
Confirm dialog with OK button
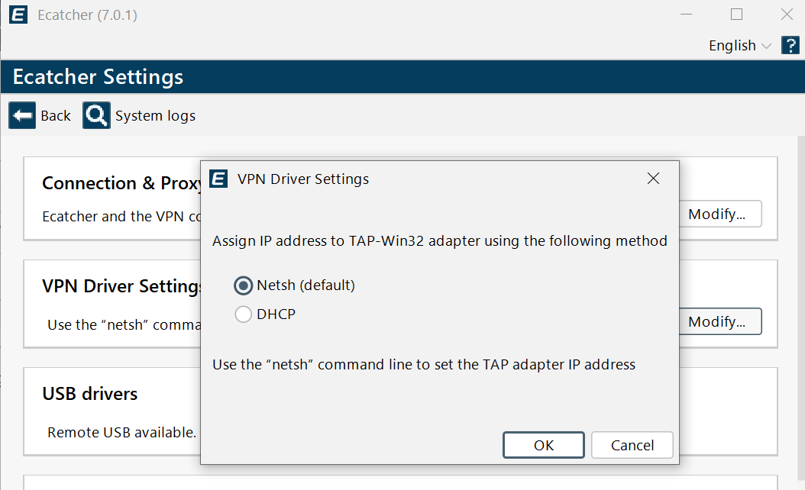(x=544, y=445)
